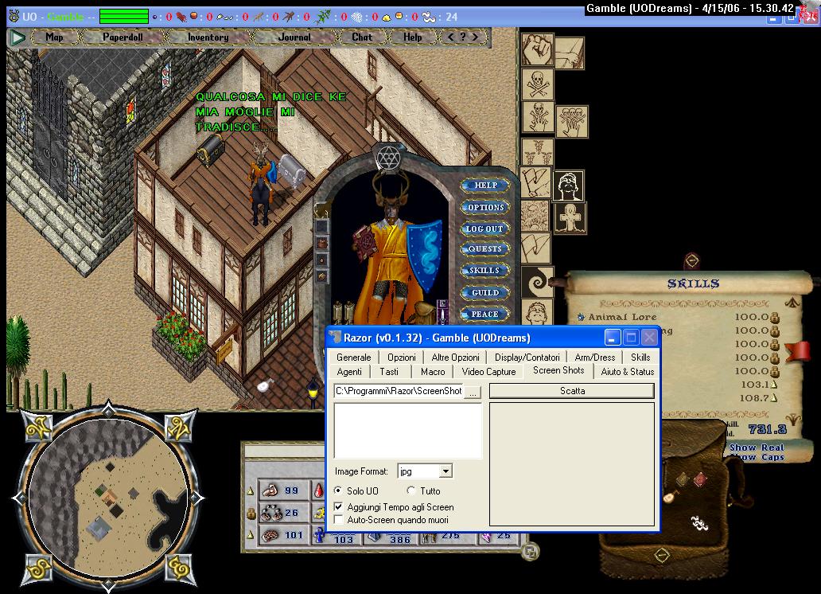The image size is (821, 594).
Task: Open the Map menu
Action: pos(54,37)
